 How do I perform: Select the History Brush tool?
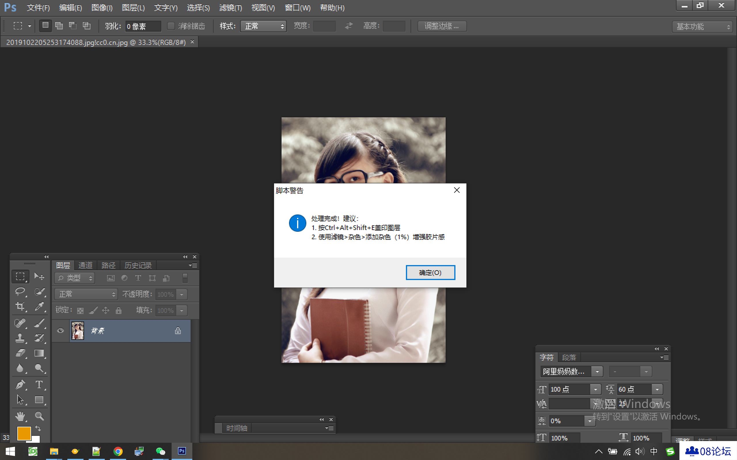pos(39,338)
